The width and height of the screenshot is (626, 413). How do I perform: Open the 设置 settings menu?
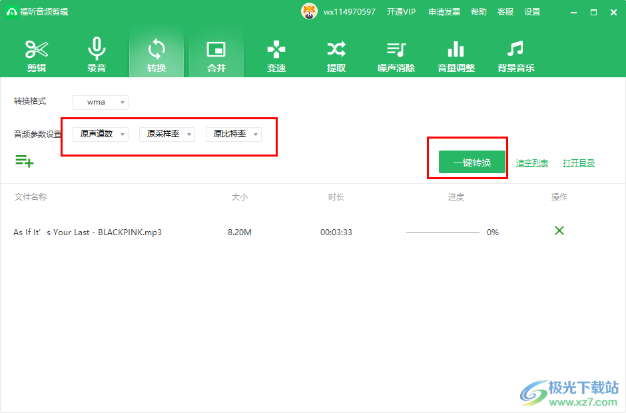point(532,12)
